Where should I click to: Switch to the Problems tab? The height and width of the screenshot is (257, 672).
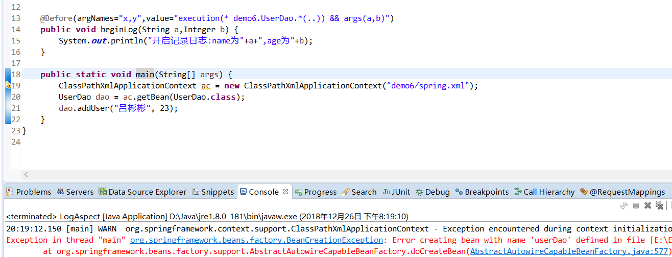pyautogui.click(x=29, y=192)
